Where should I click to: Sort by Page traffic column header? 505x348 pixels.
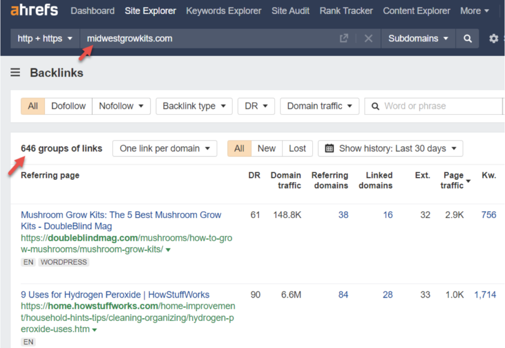click(x=455, y=180)
